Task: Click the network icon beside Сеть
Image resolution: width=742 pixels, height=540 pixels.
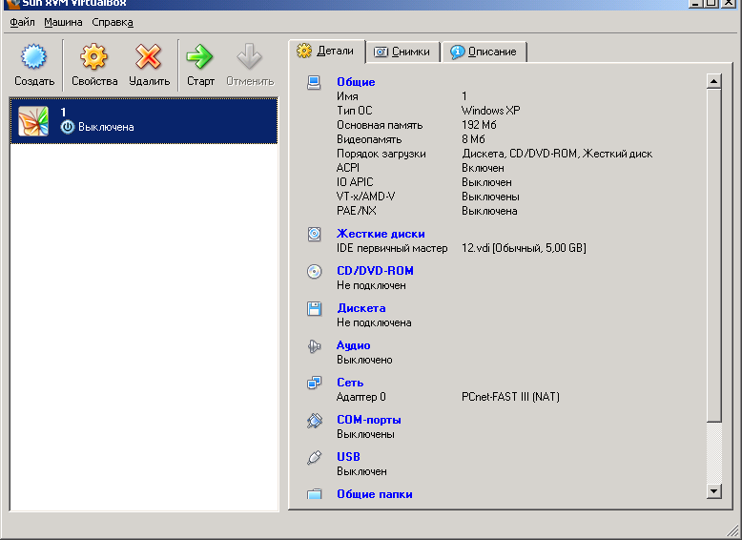Action: coord(314,383)
